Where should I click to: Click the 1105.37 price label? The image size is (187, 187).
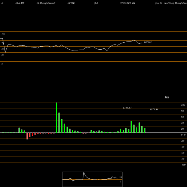(x=127, y=108)
